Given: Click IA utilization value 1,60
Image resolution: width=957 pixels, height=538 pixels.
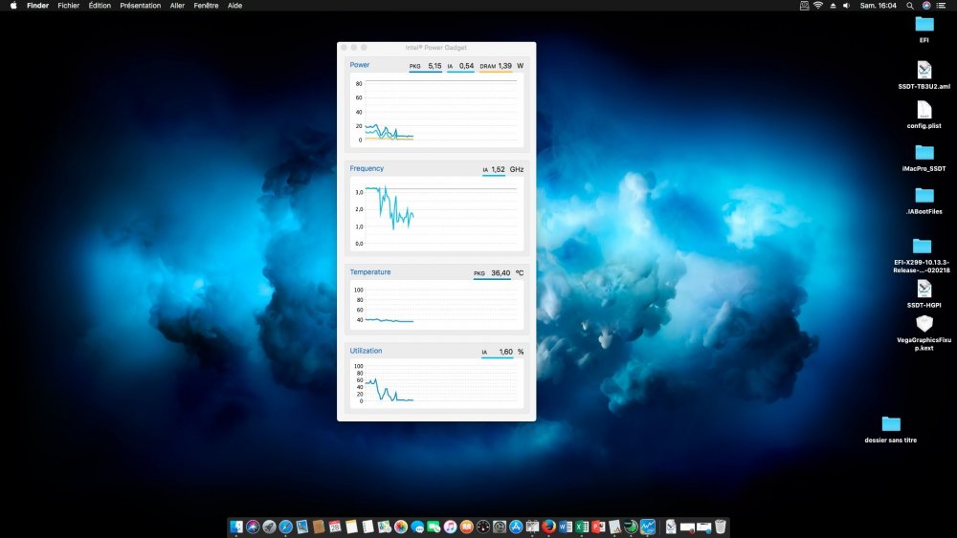Looking at the screenshot, I should click(x=506, y=352).
